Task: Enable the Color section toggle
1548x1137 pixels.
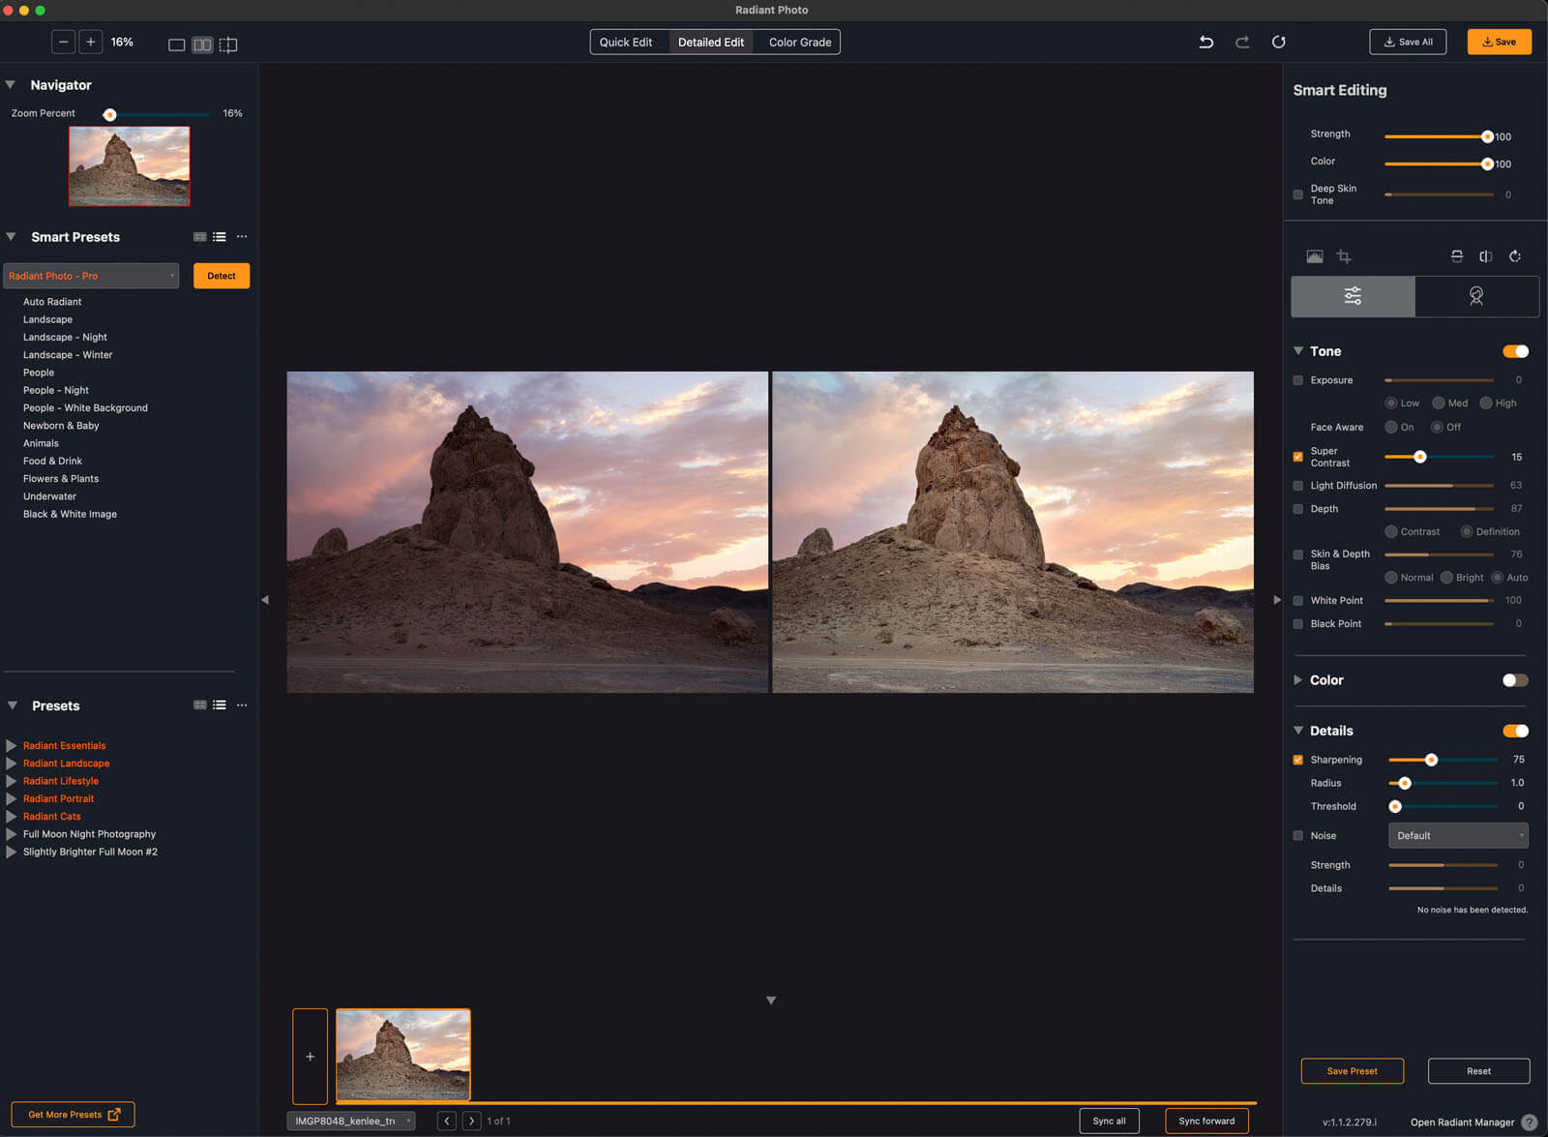Action: pyautogui.click(x=1515, y=680)
